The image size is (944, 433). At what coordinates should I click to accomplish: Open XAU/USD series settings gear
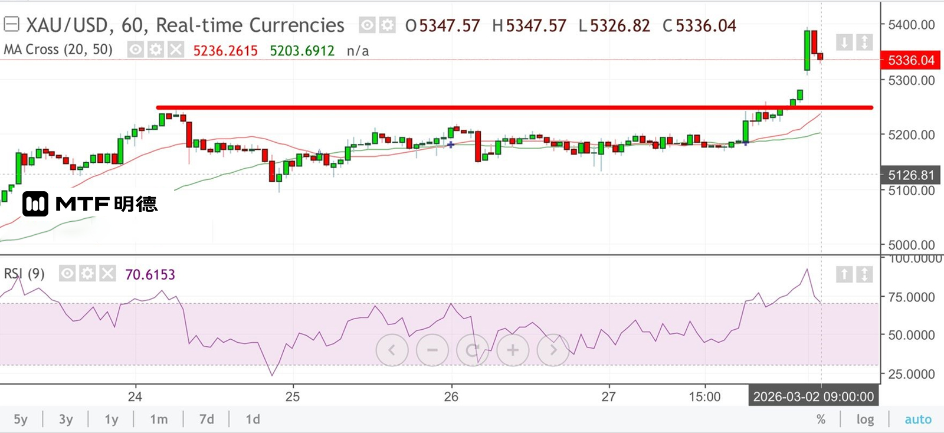click(x=387, y=25)
